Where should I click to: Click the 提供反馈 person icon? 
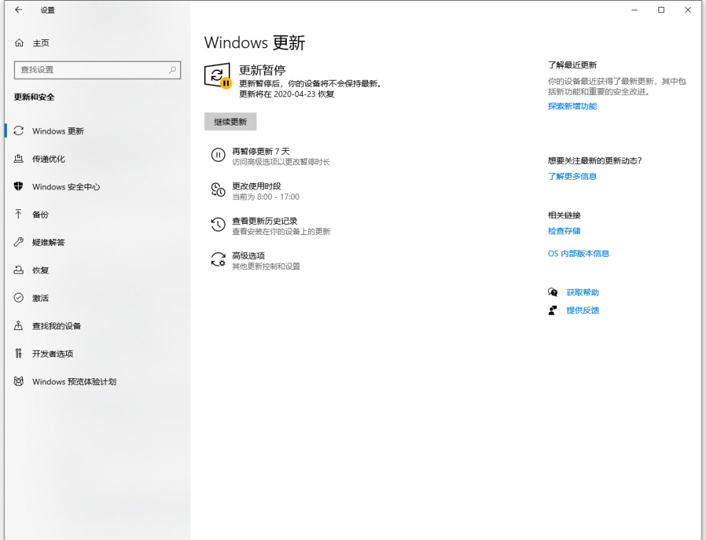(552, 311)
